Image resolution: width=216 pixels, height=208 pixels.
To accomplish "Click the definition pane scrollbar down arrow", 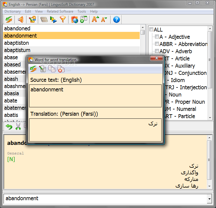I will [x=209, y=186].
